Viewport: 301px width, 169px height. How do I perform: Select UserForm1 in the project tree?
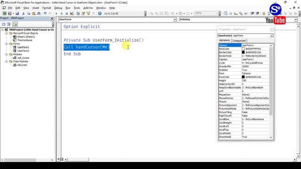pos(23,47)
